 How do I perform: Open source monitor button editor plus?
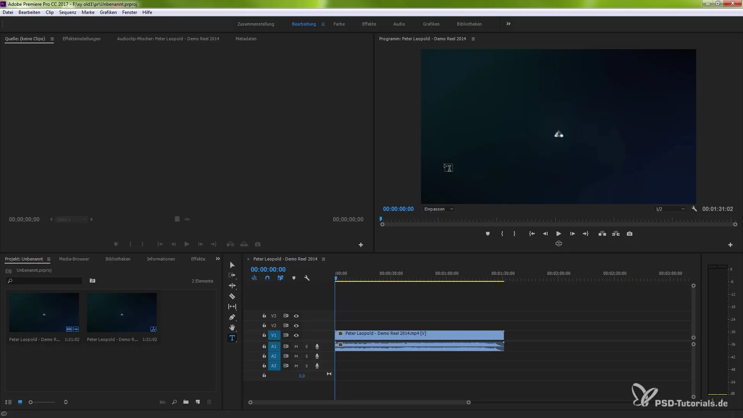361,245
